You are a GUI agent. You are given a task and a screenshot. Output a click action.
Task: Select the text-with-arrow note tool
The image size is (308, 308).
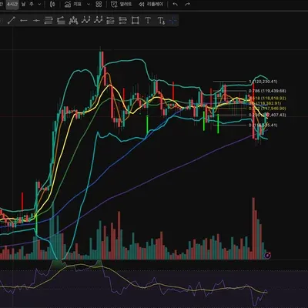point(161,20)
